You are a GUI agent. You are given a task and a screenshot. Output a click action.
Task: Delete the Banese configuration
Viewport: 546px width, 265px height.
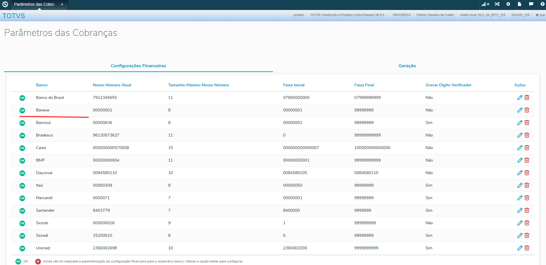pos(527,110)
